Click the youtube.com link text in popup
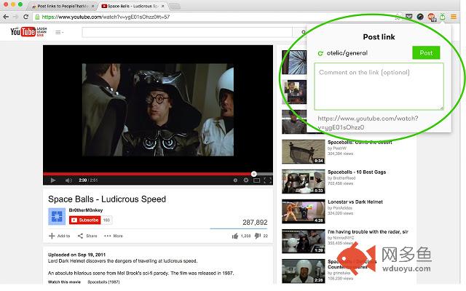466x291 pixels. [x=368, y=123]
